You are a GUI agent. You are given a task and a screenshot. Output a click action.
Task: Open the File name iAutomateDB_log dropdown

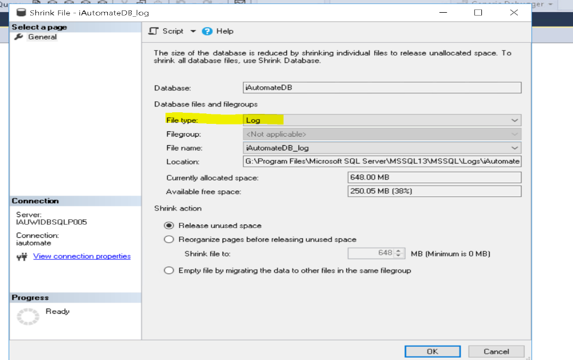coord(382,148)
